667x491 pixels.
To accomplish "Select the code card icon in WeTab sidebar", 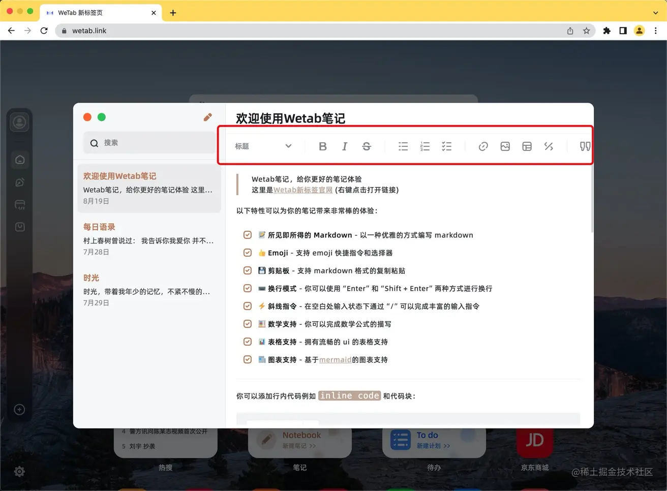I will (20, 205).
